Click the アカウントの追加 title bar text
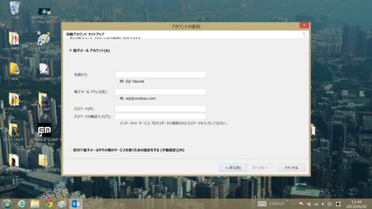Screen dimensions: 372x209 pos(186,27)
